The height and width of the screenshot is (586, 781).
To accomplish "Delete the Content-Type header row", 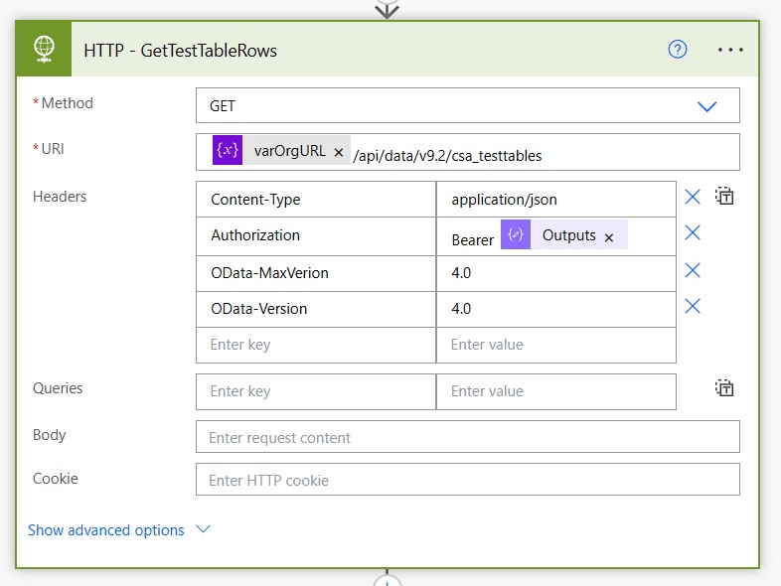I will 693,197.
